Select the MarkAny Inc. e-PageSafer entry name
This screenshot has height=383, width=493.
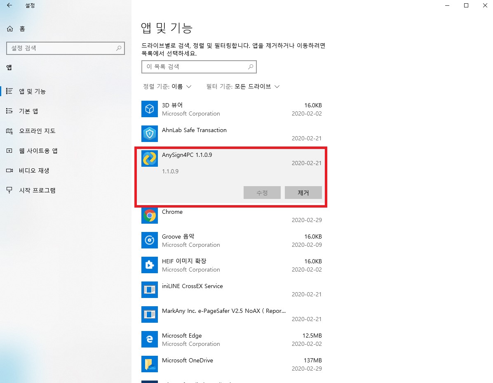point(224,311)
